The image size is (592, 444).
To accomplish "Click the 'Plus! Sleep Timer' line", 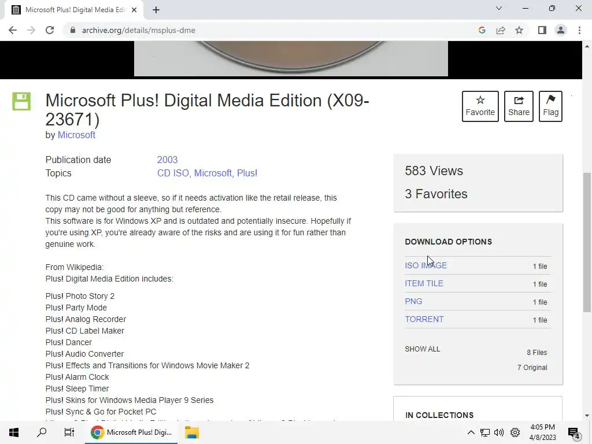I will pos(77,388).
